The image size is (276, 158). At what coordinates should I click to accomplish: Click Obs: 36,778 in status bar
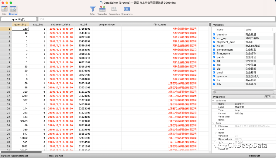coord(56,156)
